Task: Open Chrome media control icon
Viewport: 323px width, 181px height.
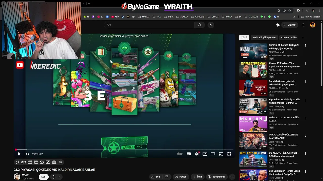Action: point(307,11)
